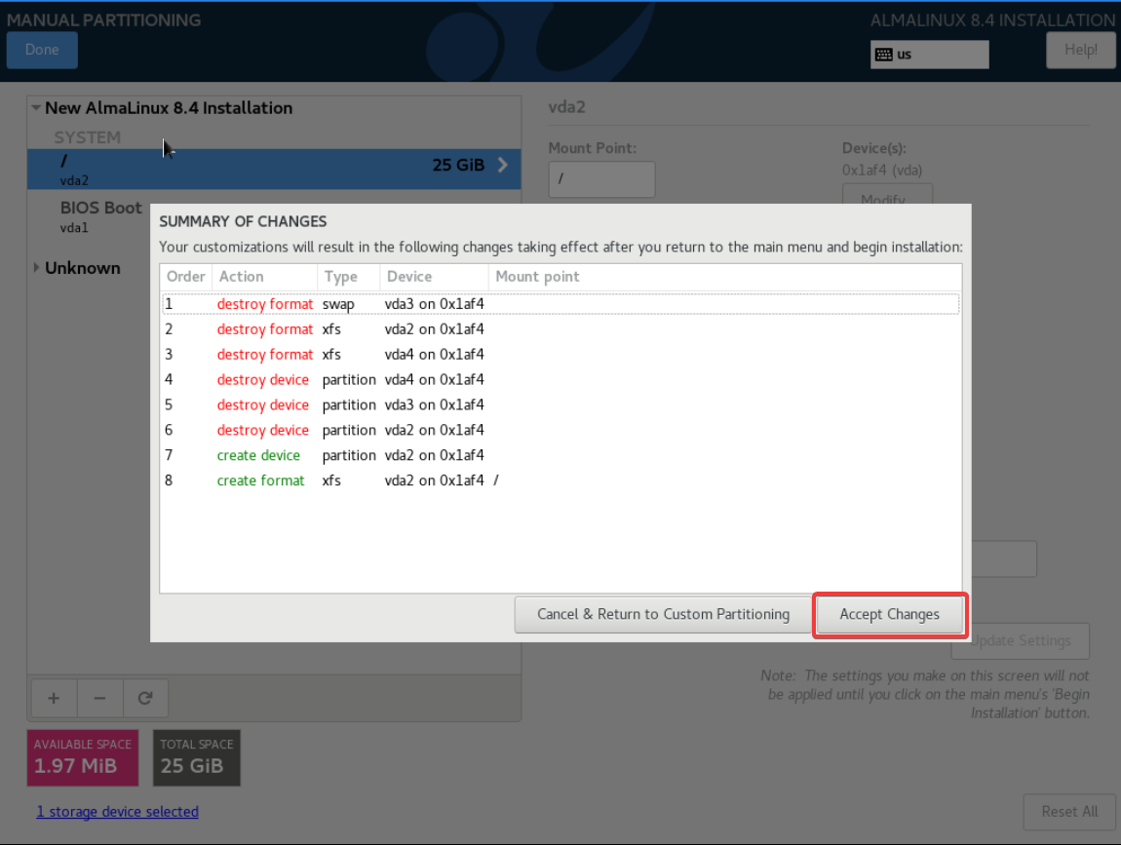
Task: Click the us keyboard layout indicator
Action: 929,55
